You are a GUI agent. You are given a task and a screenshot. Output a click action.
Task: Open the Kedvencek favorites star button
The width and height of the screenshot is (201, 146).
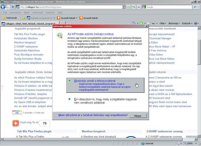pyautogui.click(x=10, y=18)
